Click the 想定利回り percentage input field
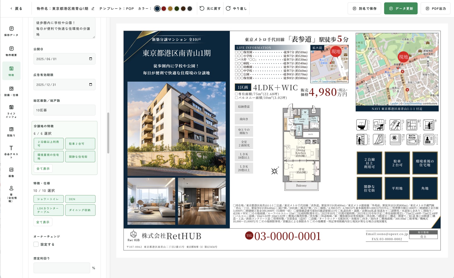The height and width of the screenshot is (278, 454). click(62, 268)
